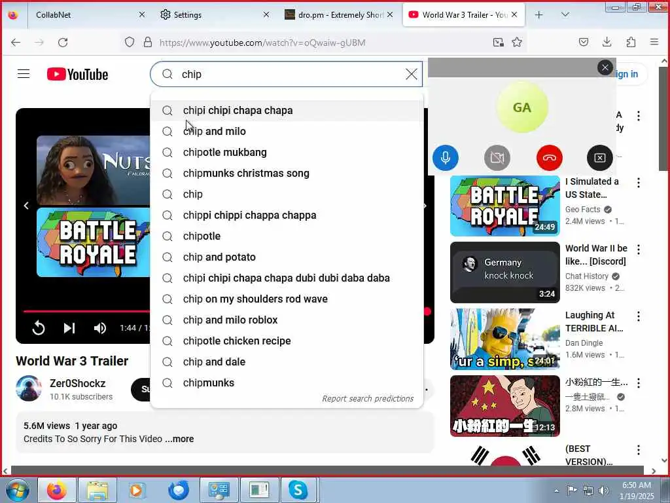Hang up the call with red button
Screen dimensions: 670x503
[550, 158]
